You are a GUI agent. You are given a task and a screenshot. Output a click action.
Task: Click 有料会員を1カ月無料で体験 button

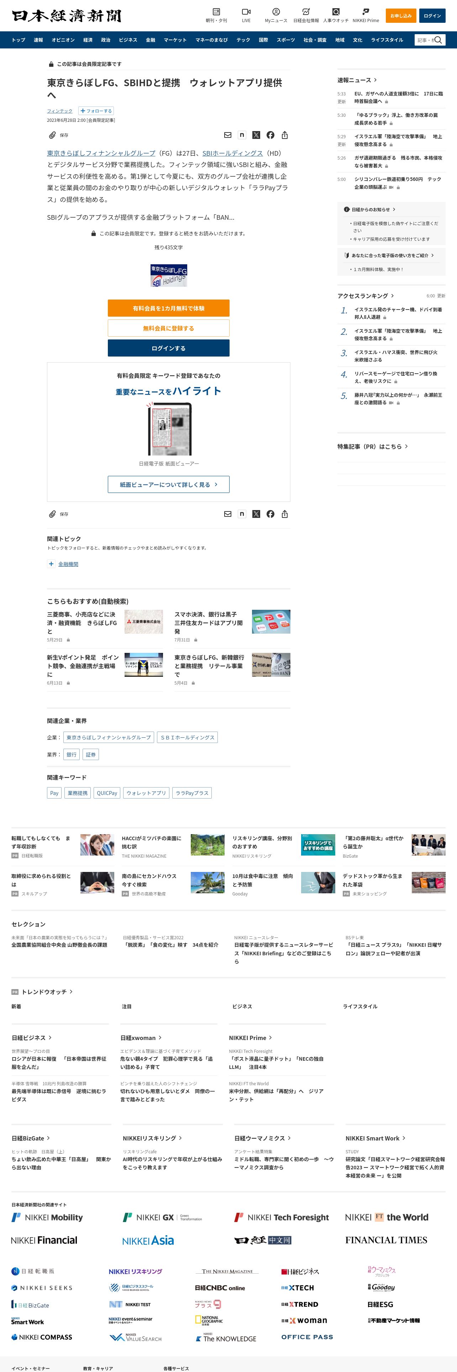169,308
